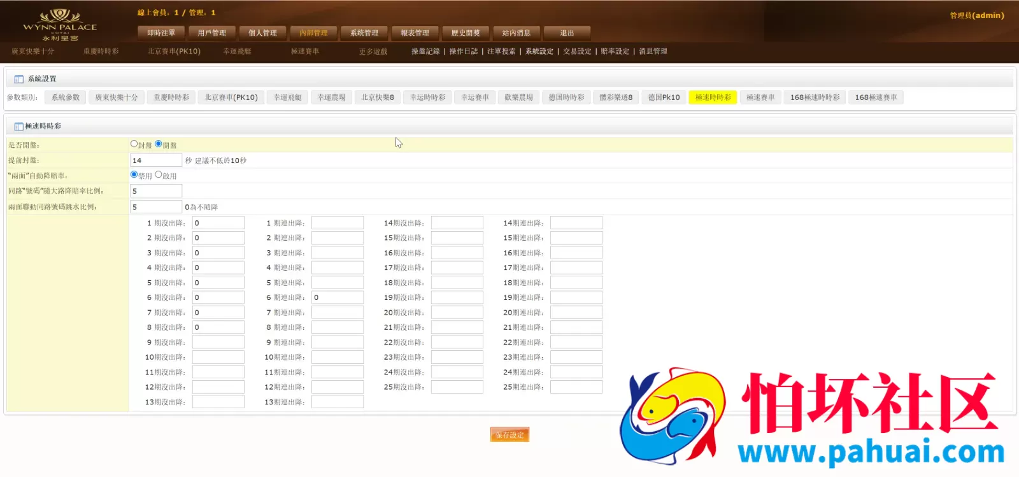Open the 即時注單 menu
This screenshot has height=477, width=1019.
[x=161, y=32]
